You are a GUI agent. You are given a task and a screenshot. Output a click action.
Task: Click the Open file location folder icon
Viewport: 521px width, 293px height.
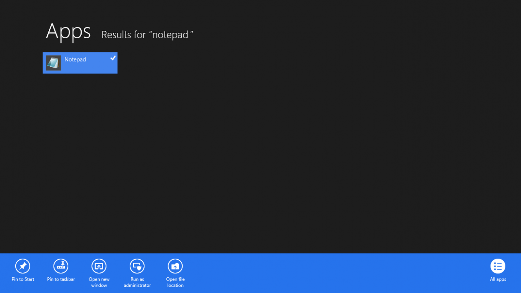[175, 266]
